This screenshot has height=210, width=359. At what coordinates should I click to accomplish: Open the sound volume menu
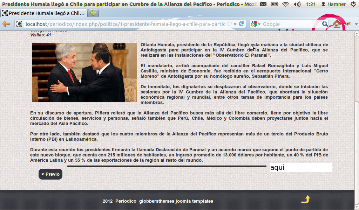coord(297,4)
